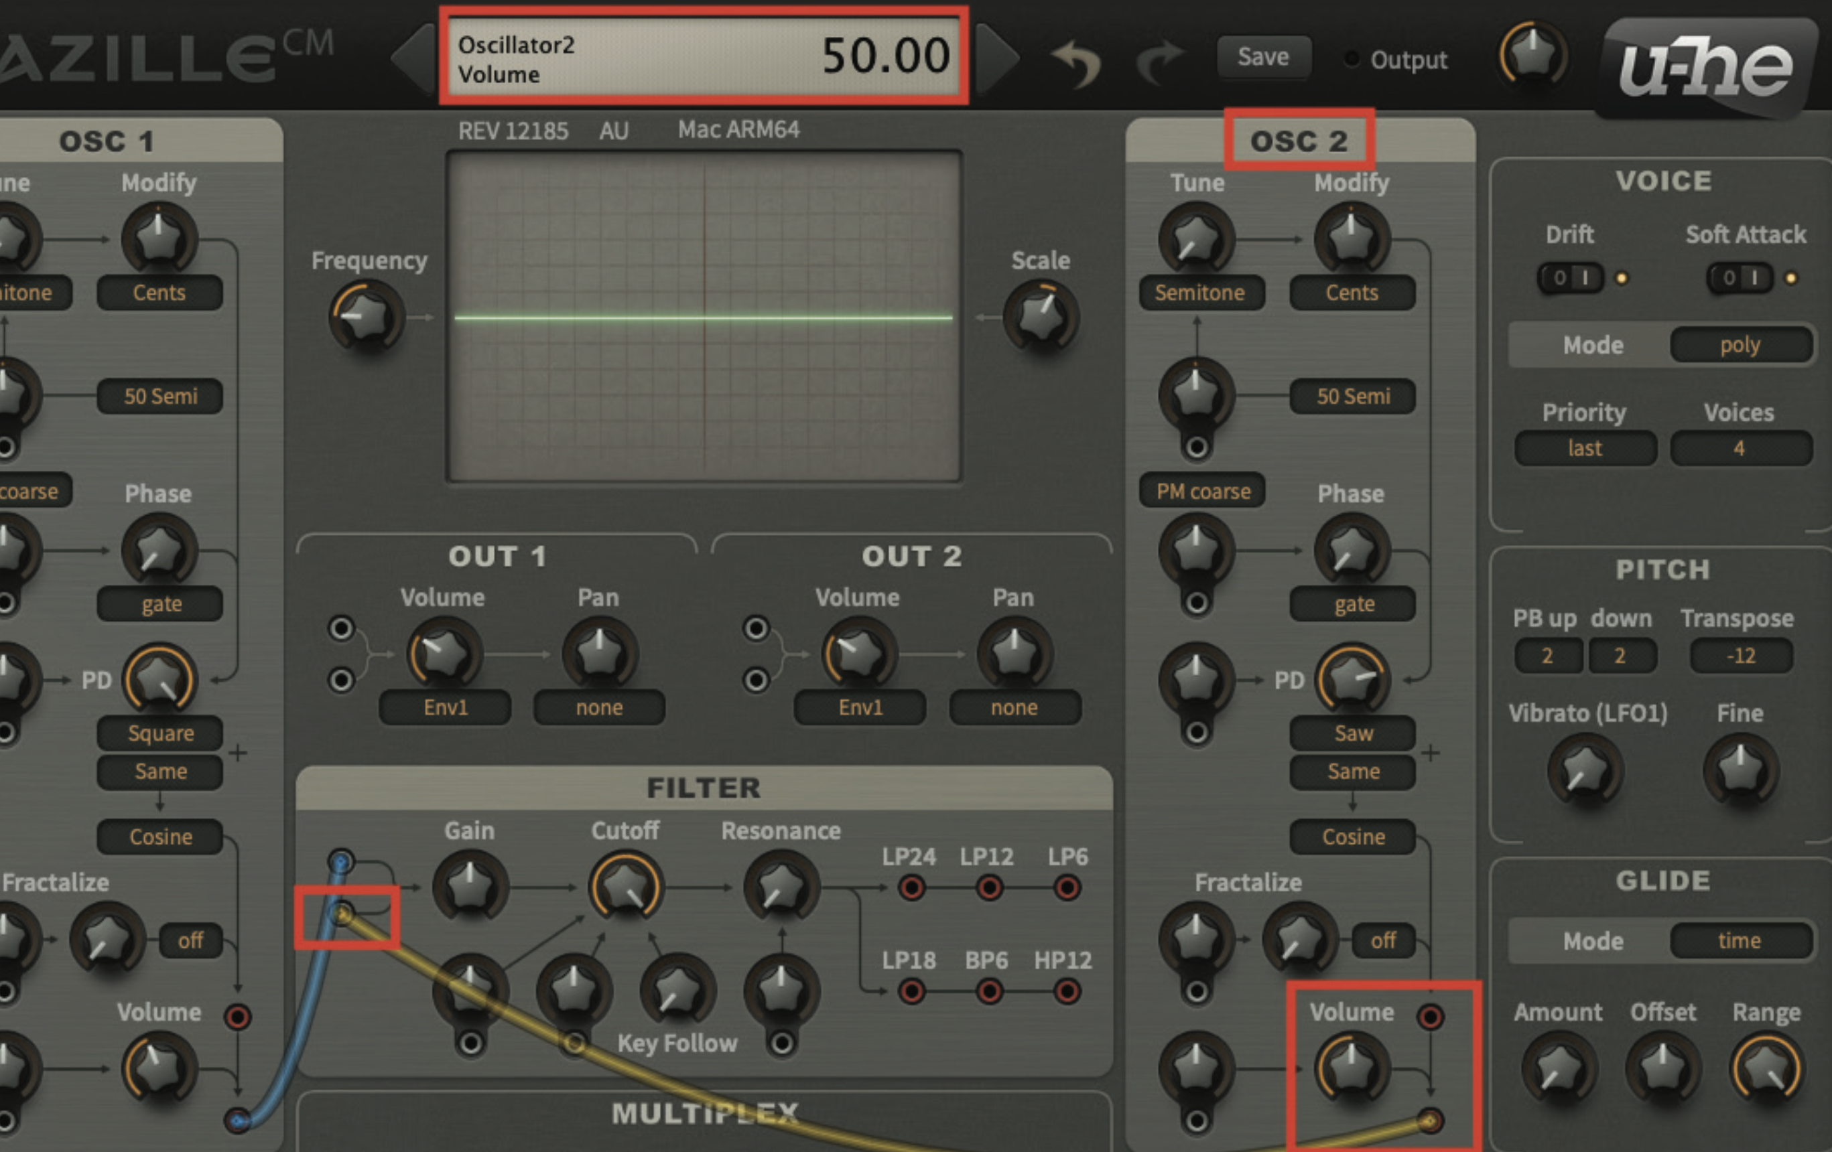Click the LP6 filter output jack
This screenshot has width=1832, height=1152.
click(1067, 887)
